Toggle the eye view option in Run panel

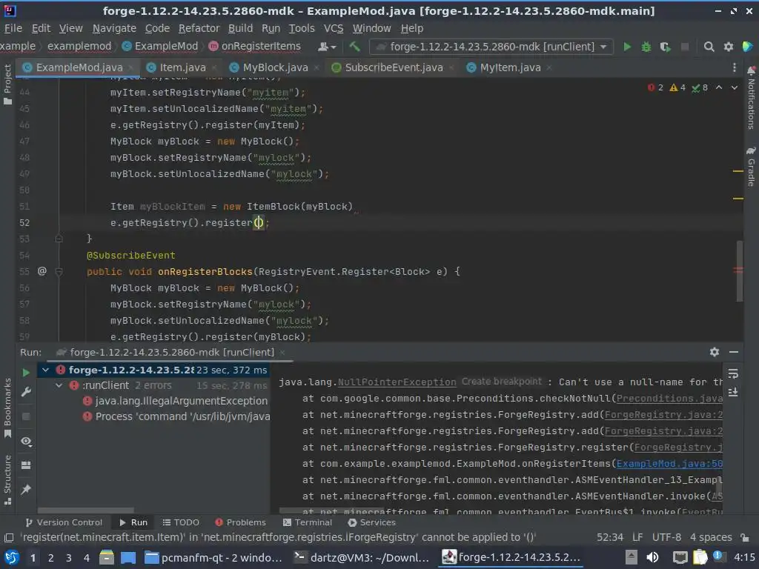pyautogui.click(x=26, y=442)
